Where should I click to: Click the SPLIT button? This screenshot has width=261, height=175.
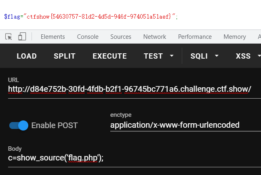click(65, 56)
